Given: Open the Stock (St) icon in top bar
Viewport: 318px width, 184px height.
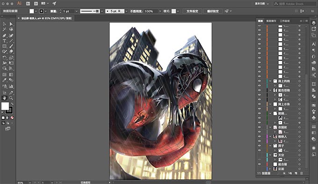Looking at the screenshot, I should pyautogui.click(x=36, y=4).
